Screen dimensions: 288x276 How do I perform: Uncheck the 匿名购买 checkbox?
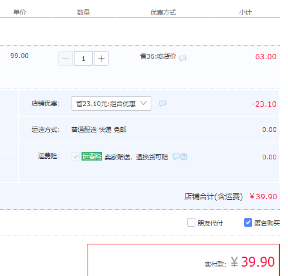[x=248, y=223]
